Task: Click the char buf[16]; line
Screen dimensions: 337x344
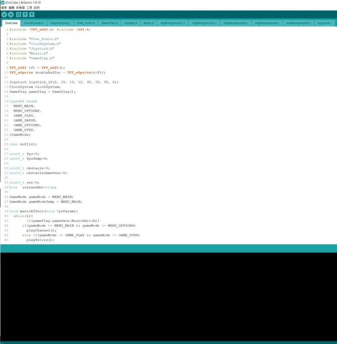Action: (23, 144)
